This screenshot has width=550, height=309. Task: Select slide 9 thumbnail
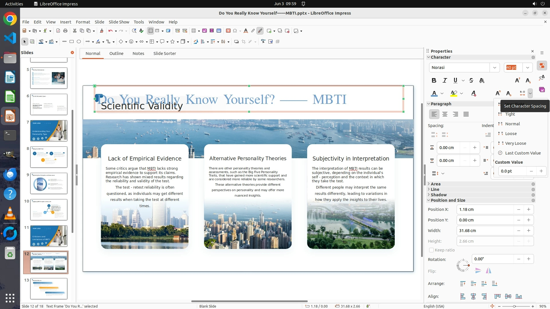pos(49,183)
